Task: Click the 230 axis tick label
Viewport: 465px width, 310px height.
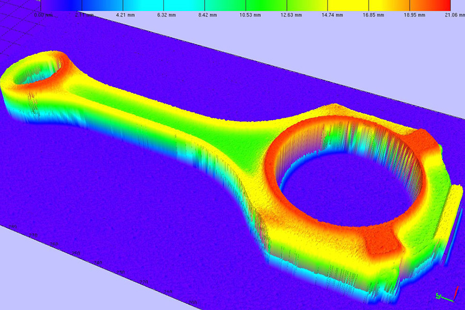Action: click(x=120, y=272)
